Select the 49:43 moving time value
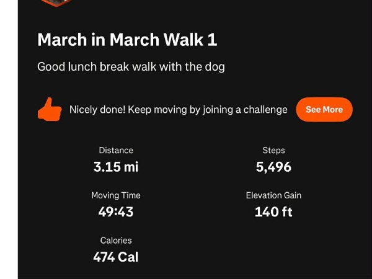Viewport: 372px width, 279px height. [x=116, y=212]
